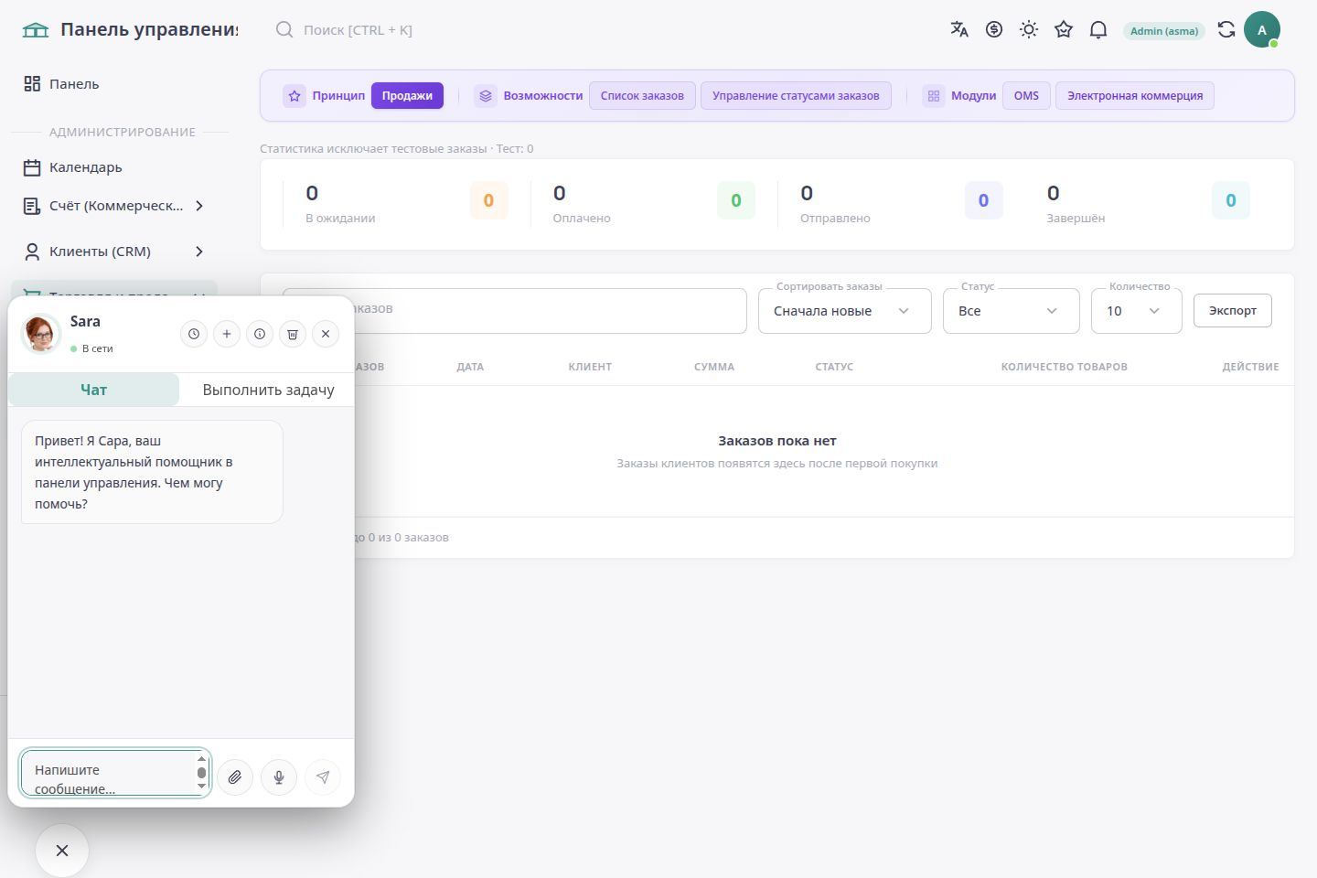
Task: Open the notifications bell
Action: (1098, 29)
